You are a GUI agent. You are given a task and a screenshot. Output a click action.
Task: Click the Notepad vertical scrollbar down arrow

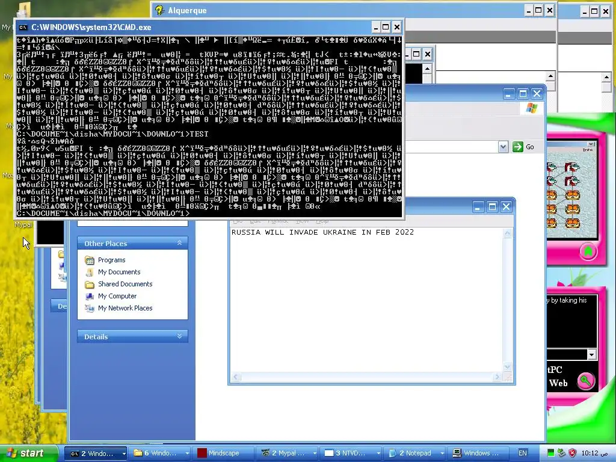[507, 367]
